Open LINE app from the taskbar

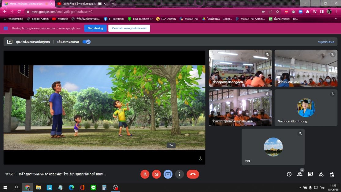[93, 187]
